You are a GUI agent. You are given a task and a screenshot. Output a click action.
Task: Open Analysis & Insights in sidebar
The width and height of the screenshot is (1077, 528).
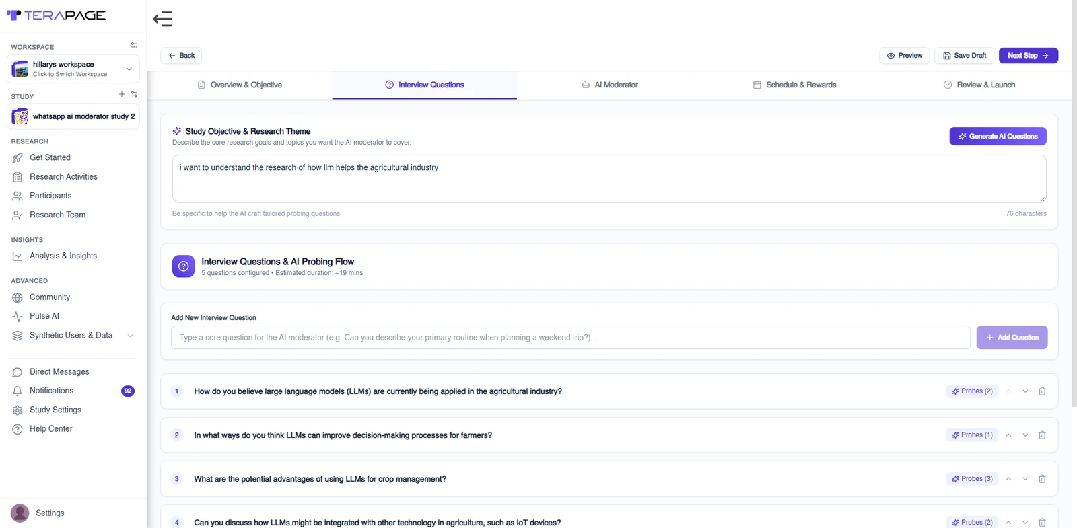point(63,256)
